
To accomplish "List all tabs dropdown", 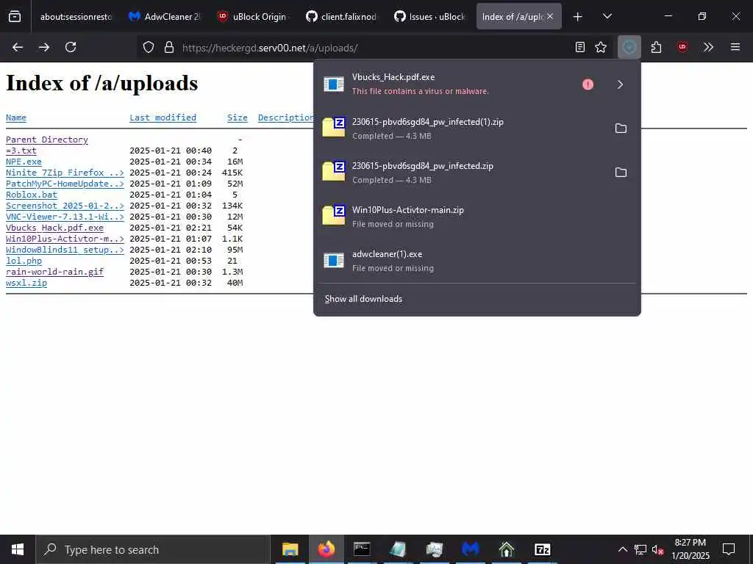I will pos(607,17).
